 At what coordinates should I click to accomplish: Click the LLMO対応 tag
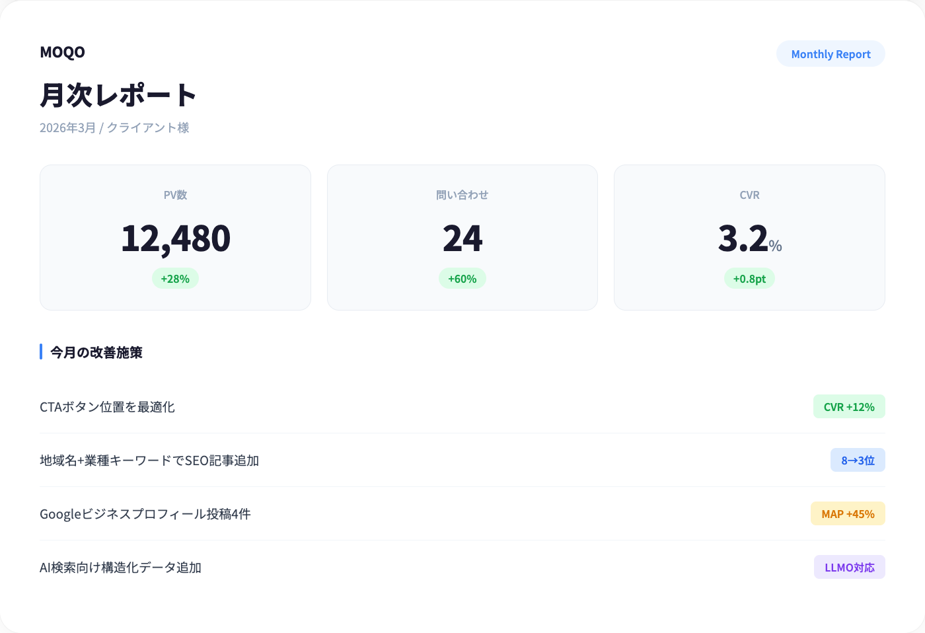(x=850, y=568)
